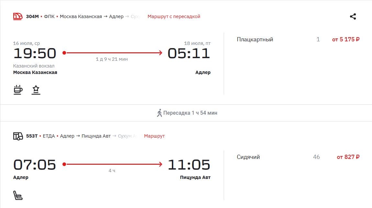Select Плацкартный price from 5 175 ₽
This screenshot has height=208, width=372.
pos(346,39)
